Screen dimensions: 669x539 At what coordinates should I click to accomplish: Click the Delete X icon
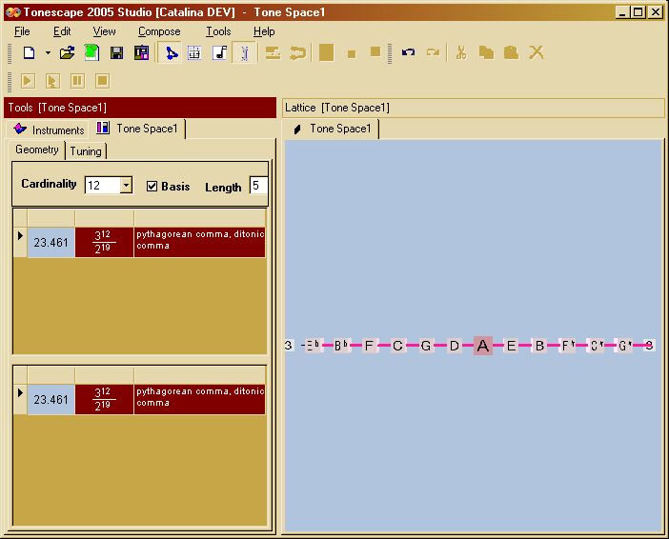537,52
